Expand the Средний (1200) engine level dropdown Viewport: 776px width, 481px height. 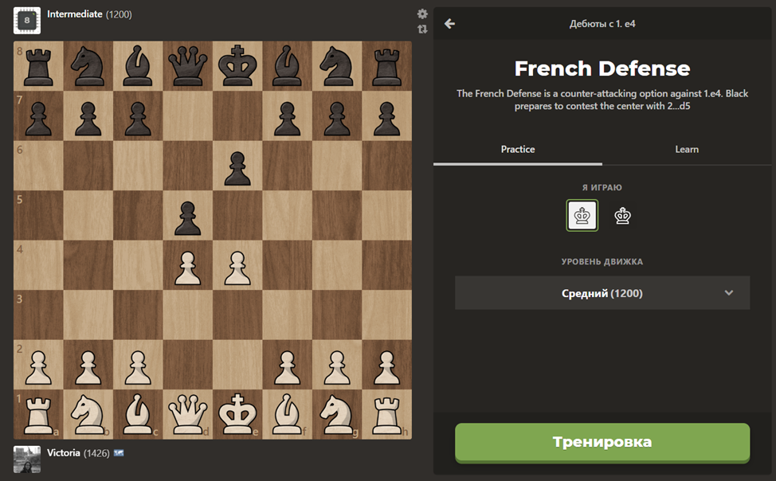(x=602, y=293)
